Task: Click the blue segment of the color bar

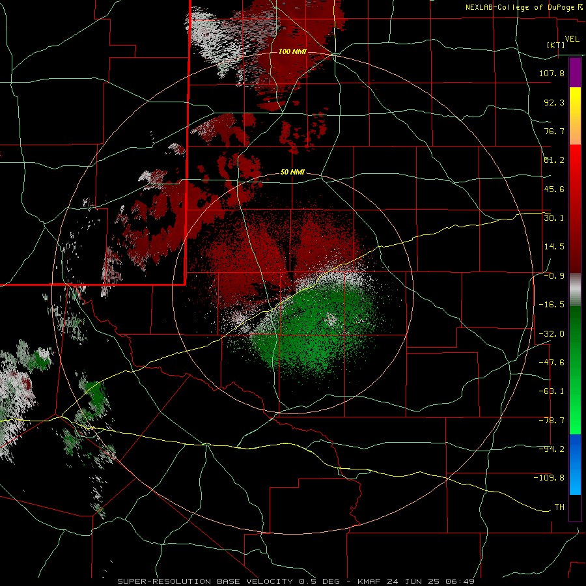Action: pyautogui.click(x=575, y=464)
